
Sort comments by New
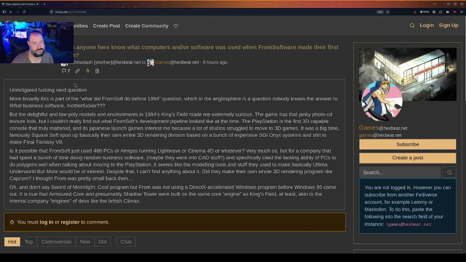[x=85, y=242]
